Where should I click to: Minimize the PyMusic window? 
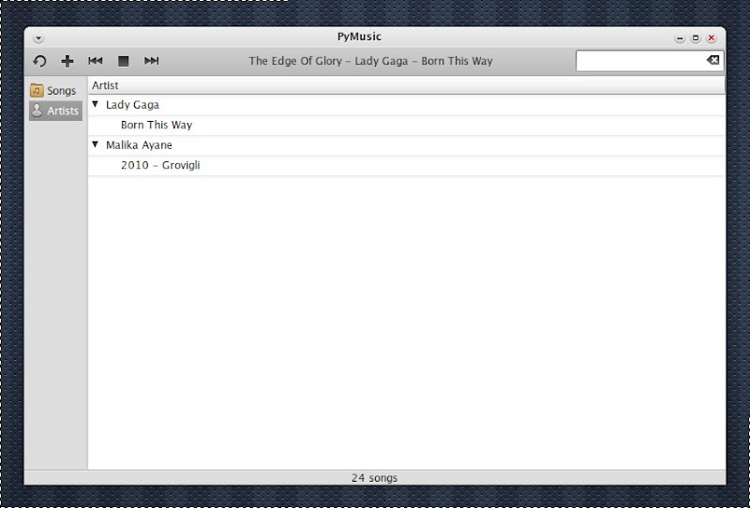[x=680, y=38]
